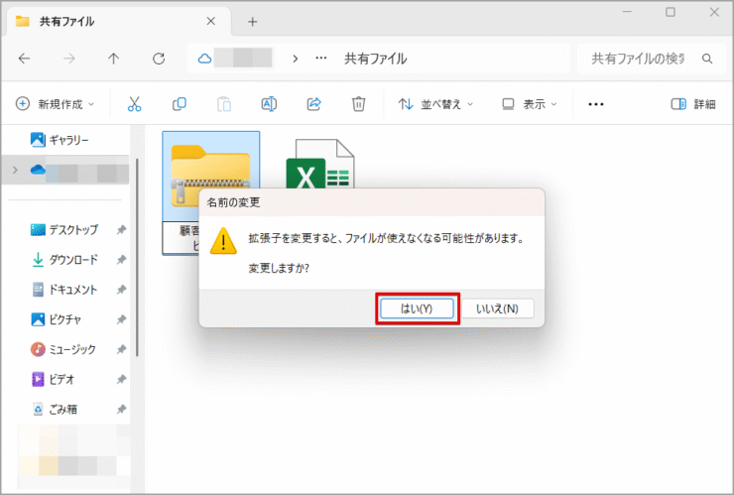This screenshot has width=734, height=495.
Task: Copy the selected item
Action: pos(180,104)
